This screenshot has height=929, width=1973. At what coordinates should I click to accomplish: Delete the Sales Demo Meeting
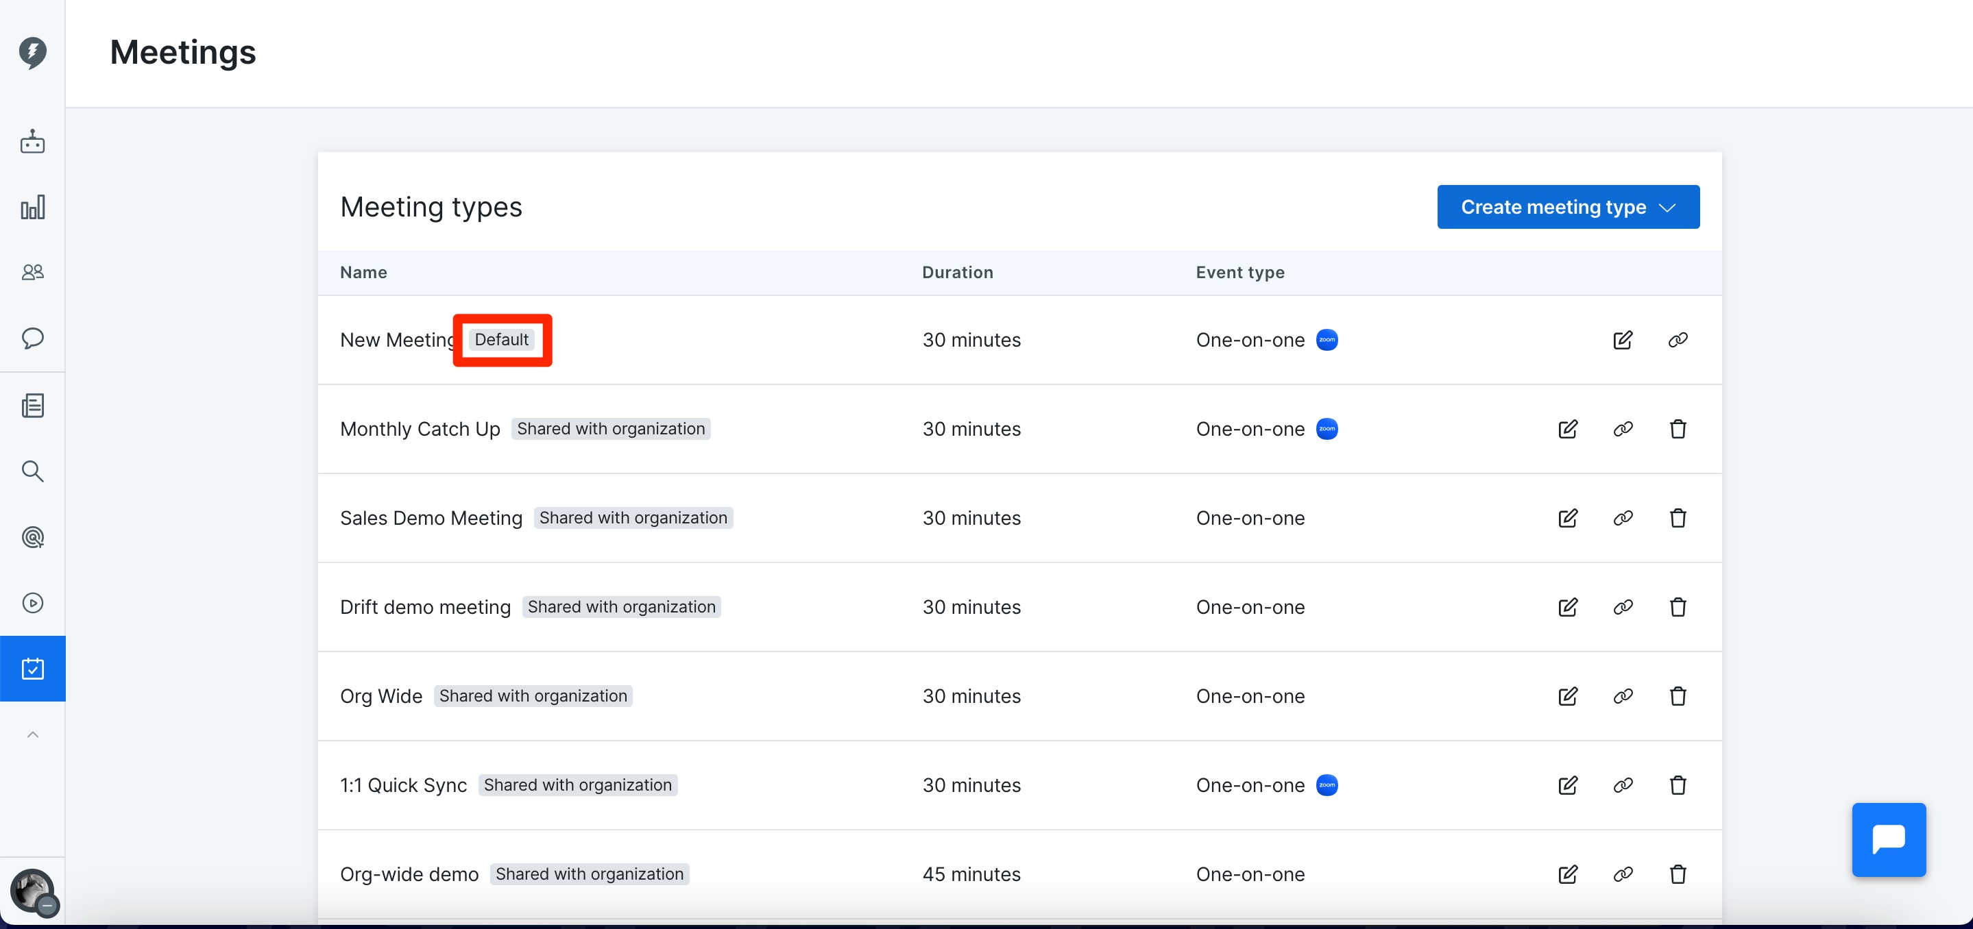1678,518
